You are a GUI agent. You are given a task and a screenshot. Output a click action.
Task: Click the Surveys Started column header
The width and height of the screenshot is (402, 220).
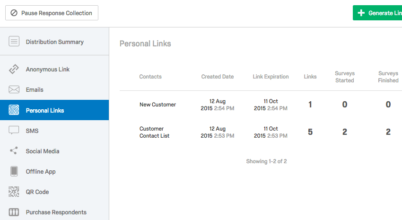[345, 77]
